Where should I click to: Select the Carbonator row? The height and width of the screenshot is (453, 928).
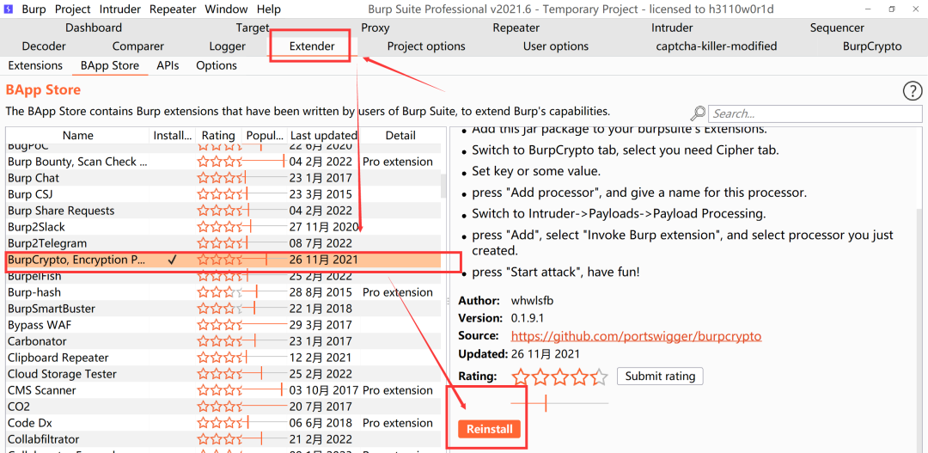223,341
